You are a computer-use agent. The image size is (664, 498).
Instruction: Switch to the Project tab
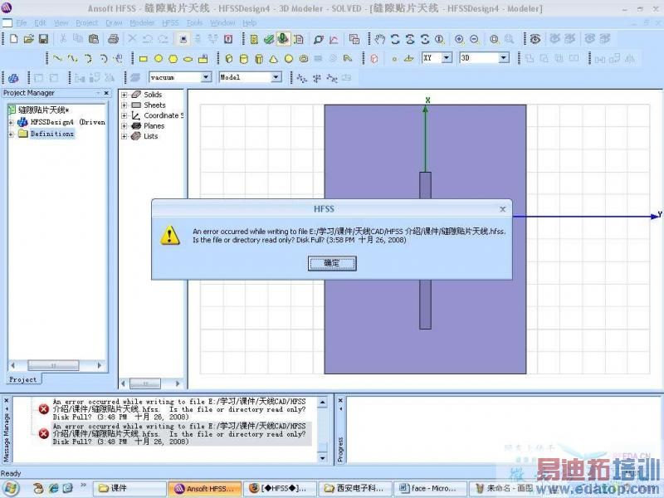tap(23, 379)
